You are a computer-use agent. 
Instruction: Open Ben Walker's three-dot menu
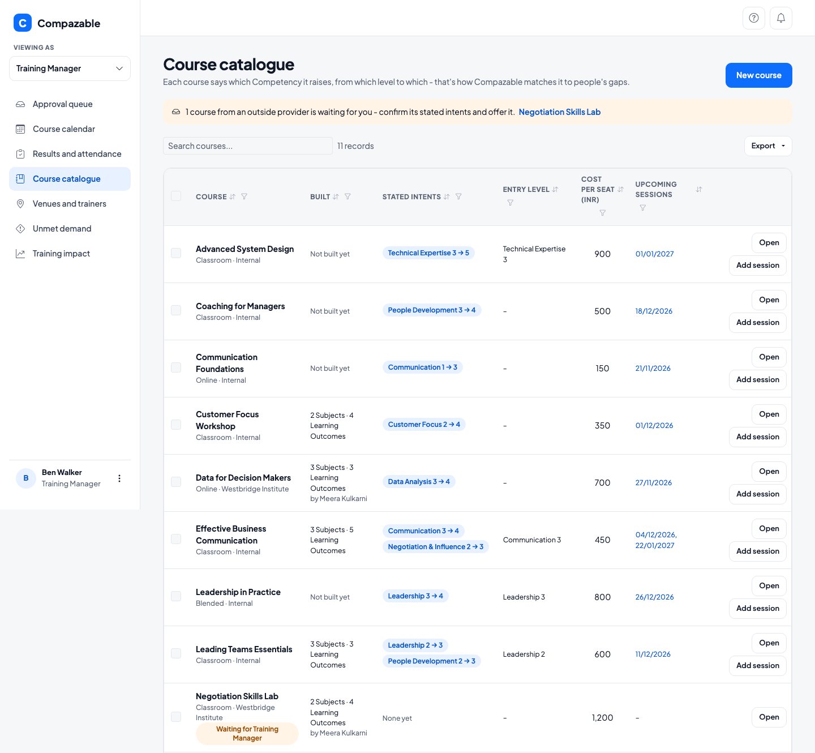click(x=119, y=478)
